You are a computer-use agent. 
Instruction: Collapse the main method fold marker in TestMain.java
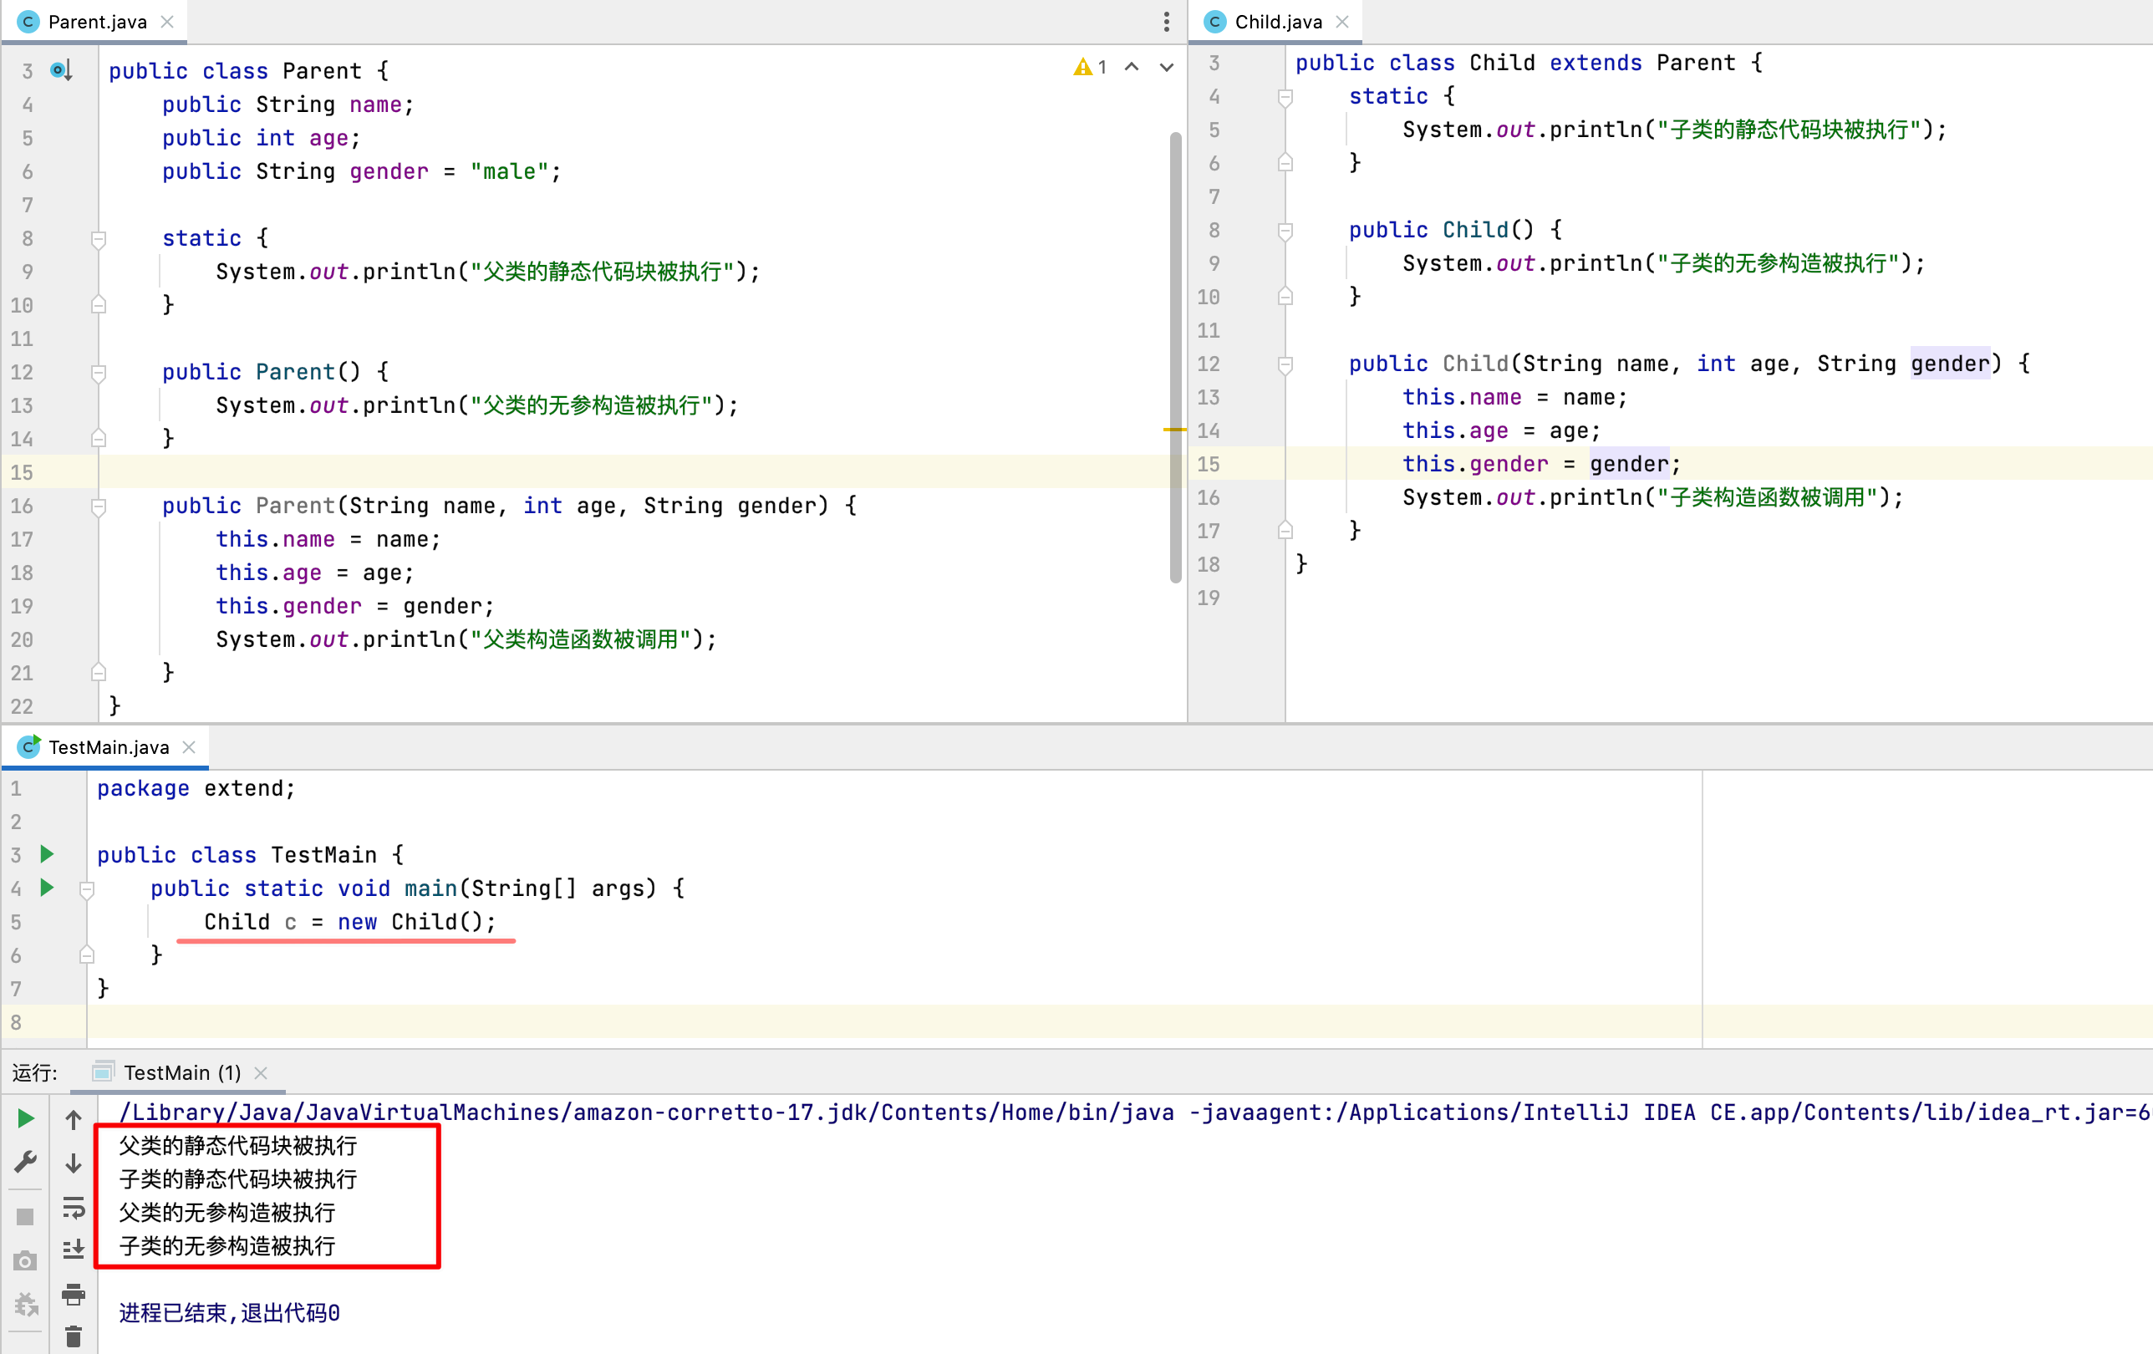87,889
